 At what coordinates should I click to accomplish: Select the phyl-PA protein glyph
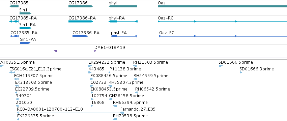(x=124, y=36)
